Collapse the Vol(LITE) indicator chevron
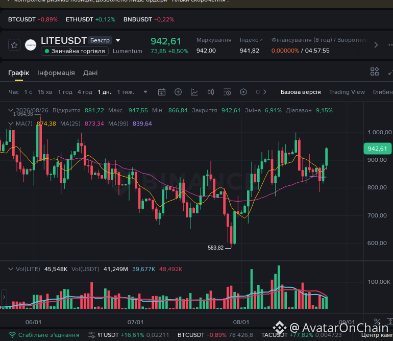Image resolution: width=393 pixels, height=341 pixels. click(x=11, y=269)
